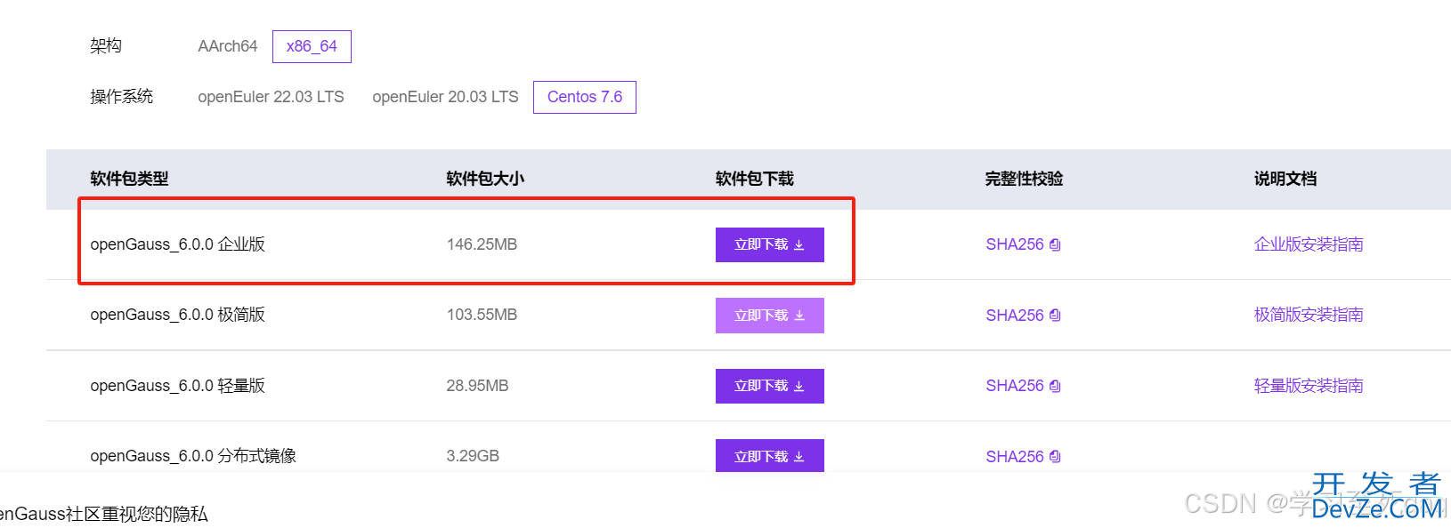
Task: Click the 架构 label
Action: 106,46
